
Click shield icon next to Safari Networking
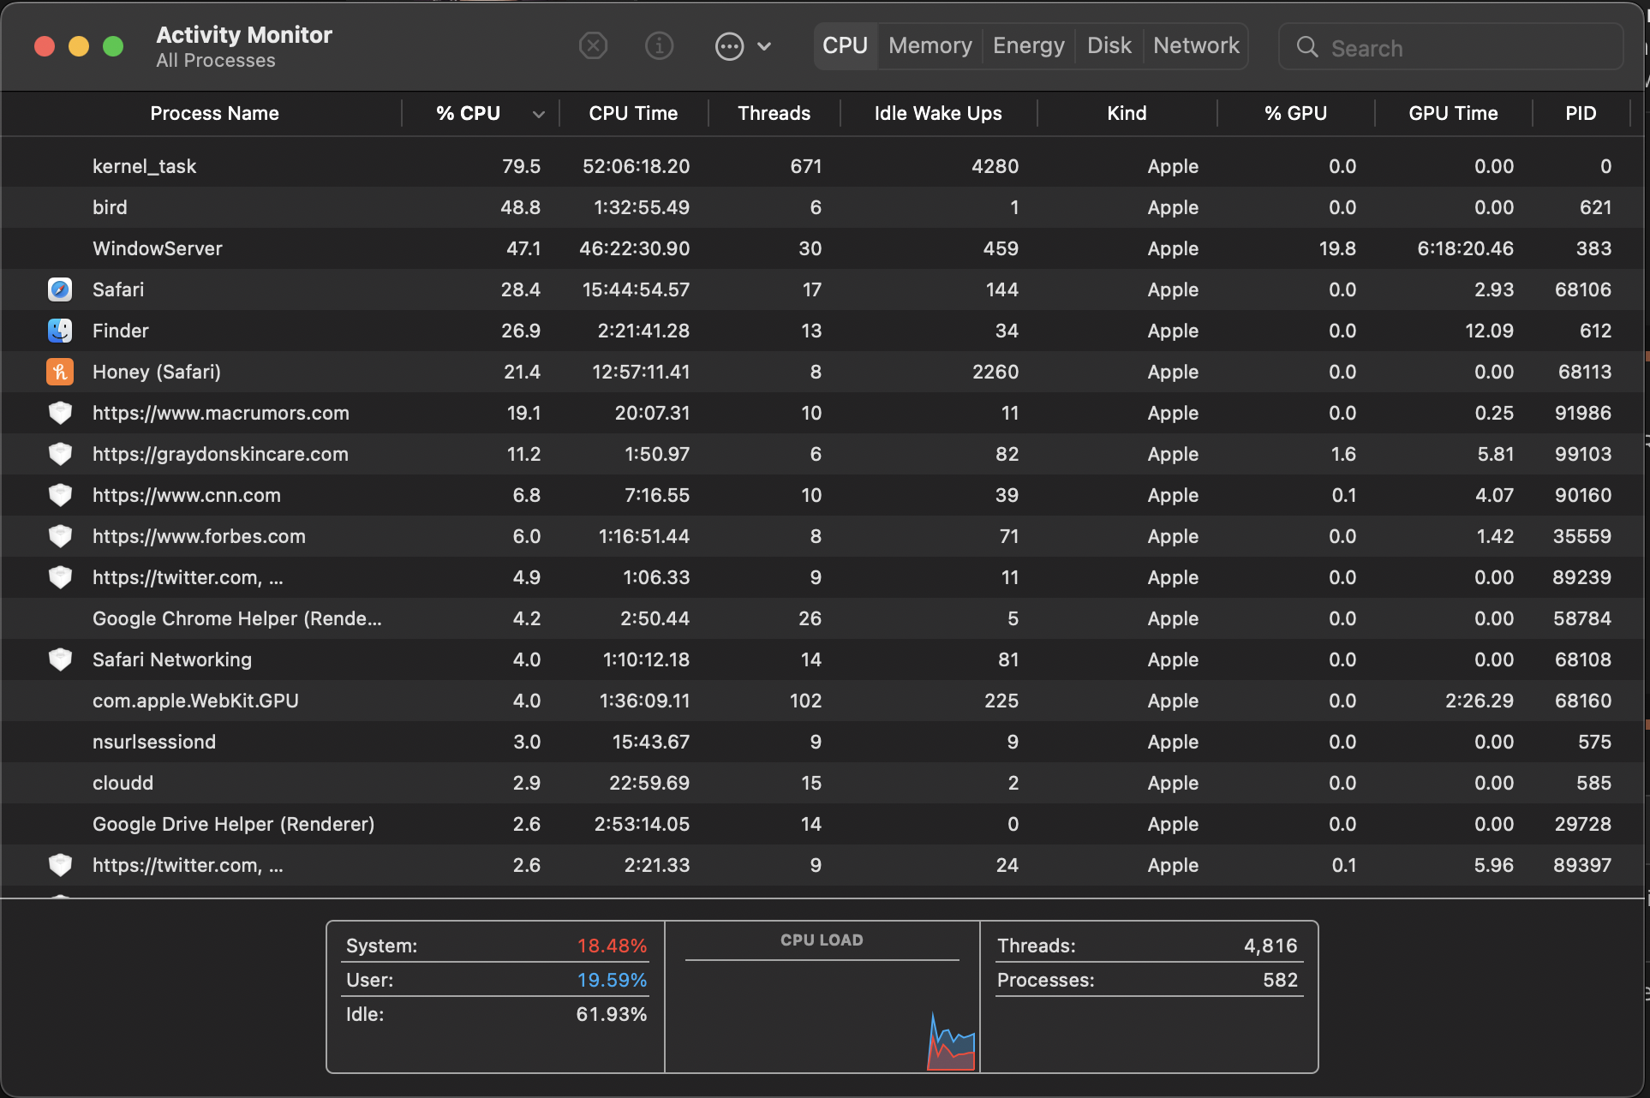pyautogui.click(x=60, y=659)
